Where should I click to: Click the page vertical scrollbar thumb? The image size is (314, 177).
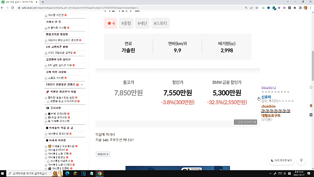313,66
